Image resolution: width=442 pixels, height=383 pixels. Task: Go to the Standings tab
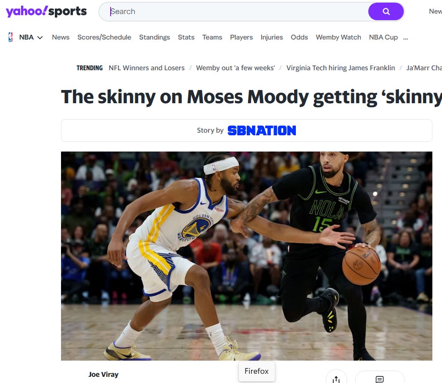(x=155, y=37)
